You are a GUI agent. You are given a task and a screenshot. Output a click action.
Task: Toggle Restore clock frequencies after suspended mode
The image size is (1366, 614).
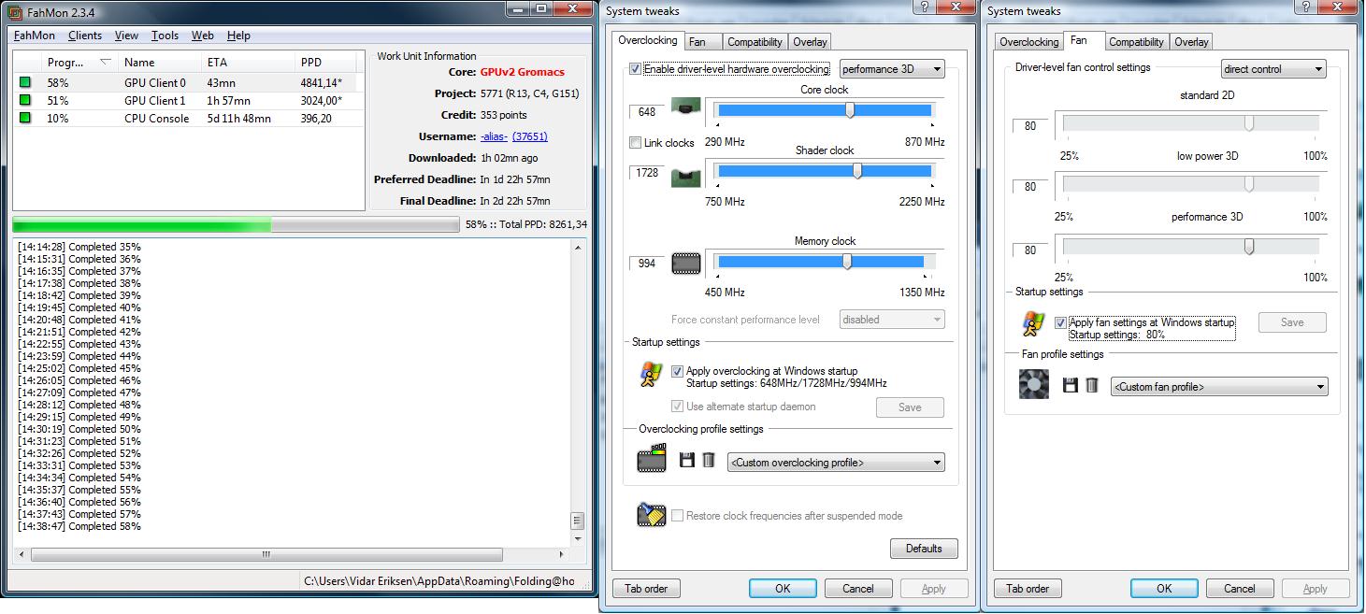(x=677, y=516)
